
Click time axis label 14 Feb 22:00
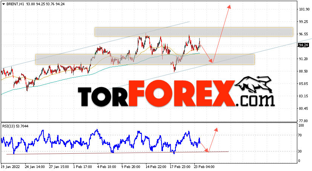(156, 167)
